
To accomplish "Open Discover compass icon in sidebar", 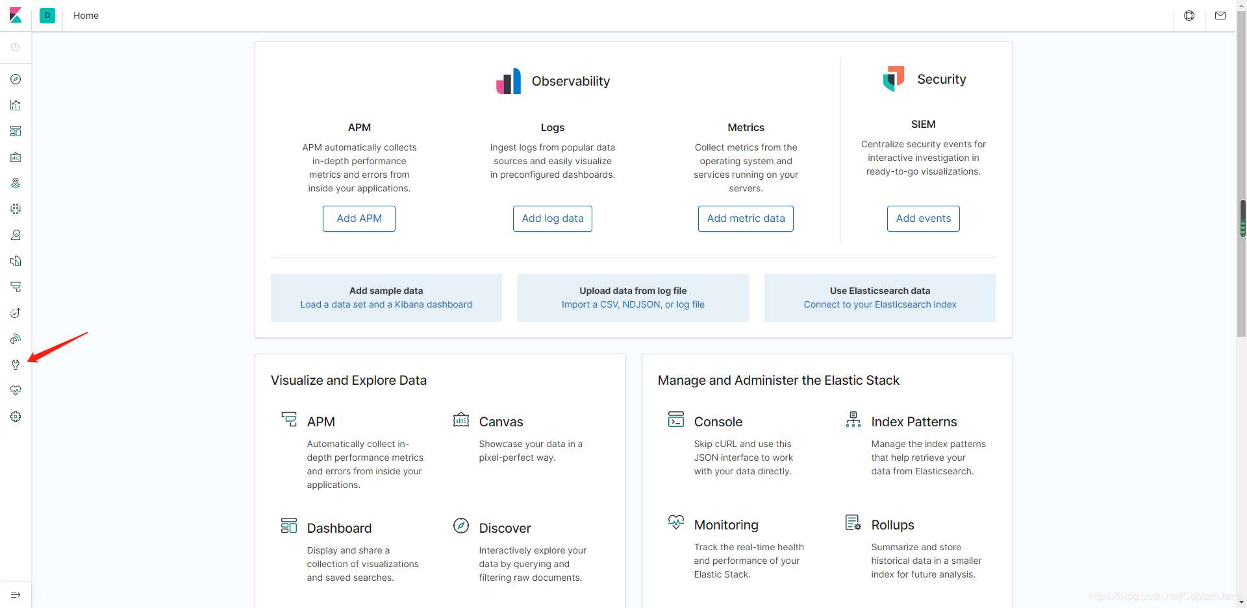I will tap(16, 79).
